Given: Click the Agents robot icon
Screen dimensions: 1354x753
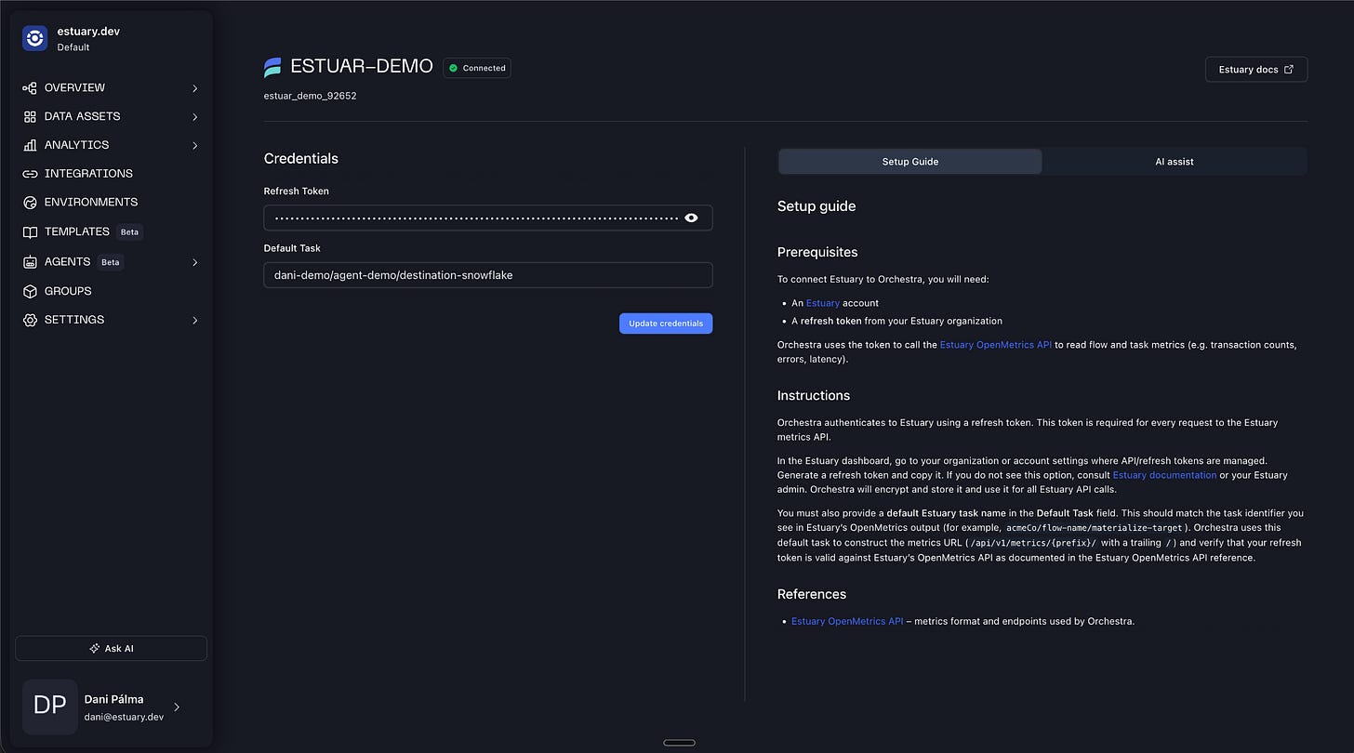Looking at the screenshot, I should [30, 262].
